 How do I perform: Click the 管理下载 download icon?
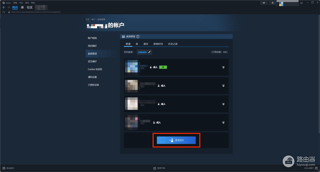155,168
